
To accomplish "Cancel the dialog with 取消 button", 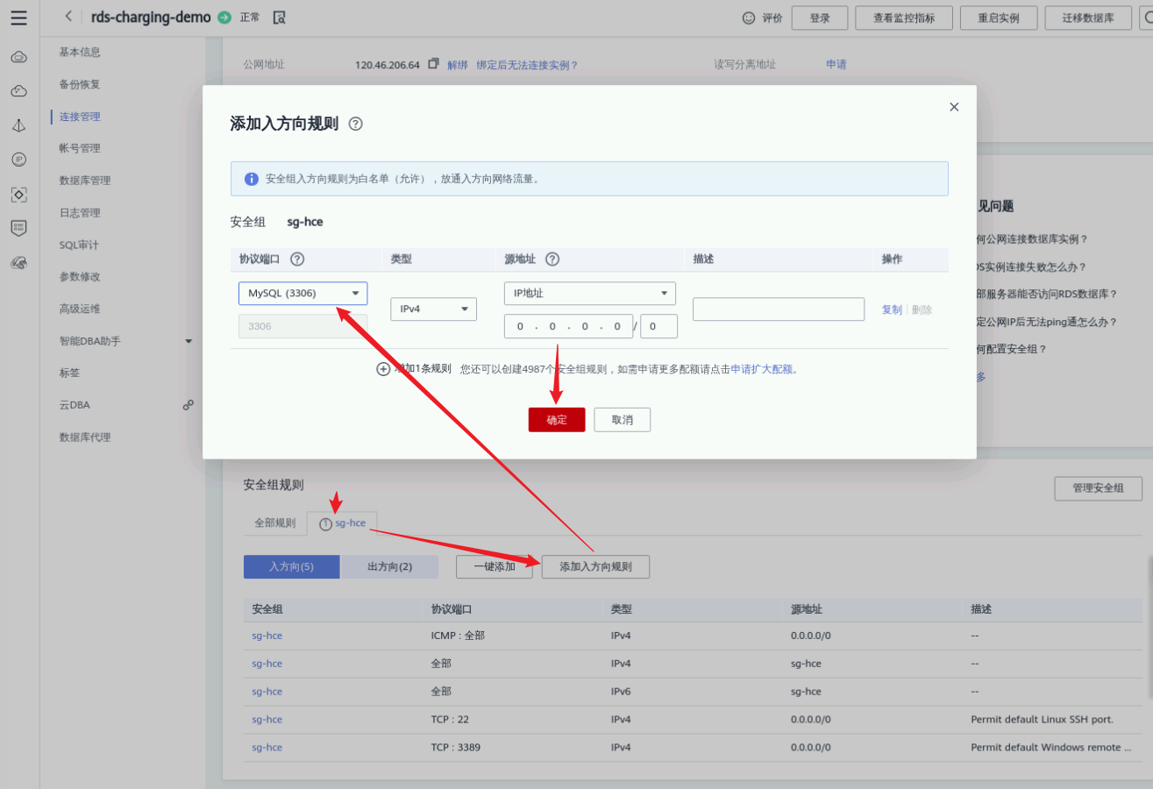I will (623, 420).
